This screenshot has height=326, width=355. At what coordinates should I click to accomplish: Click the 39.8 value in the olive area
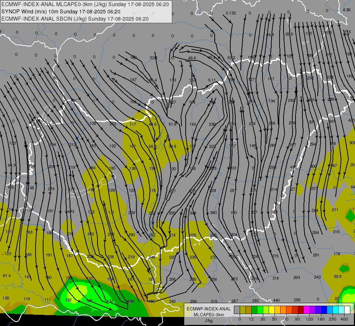[172, 146]
